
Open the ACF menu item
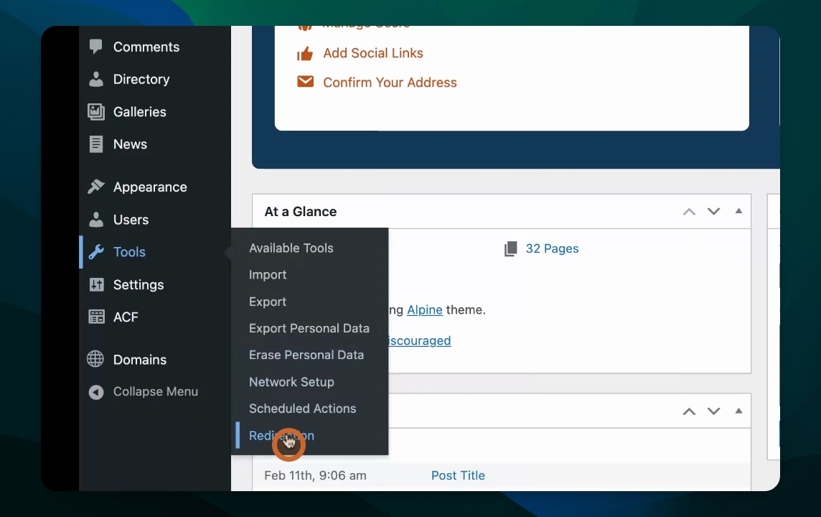[126, 317]
